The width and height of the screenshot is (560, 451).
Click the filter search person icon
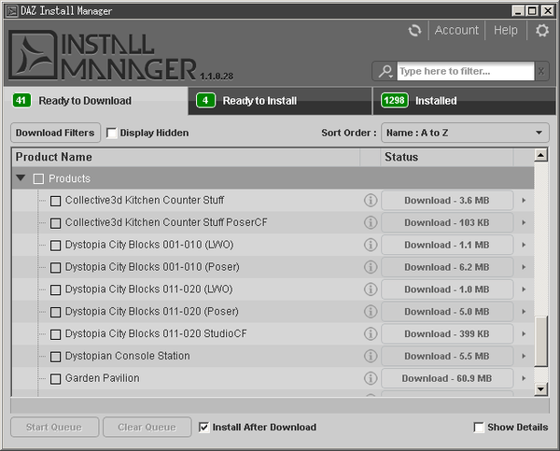tap(385, 71)
